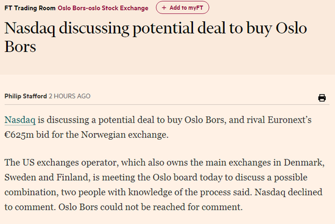Click the phrase "Nasdaq declined" in paragraph
Screen dimensions: 335x224
click(288, 192)
